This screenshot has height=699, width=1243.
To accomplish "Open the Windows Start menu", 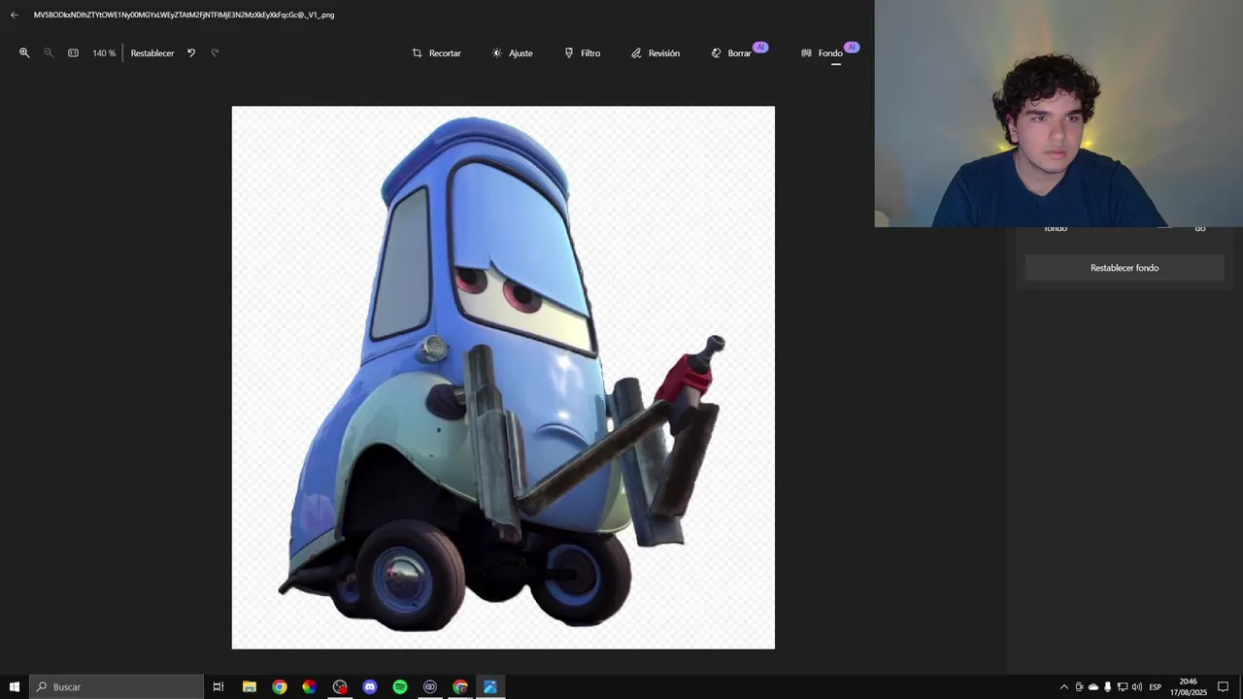I will tap(14, 686).
